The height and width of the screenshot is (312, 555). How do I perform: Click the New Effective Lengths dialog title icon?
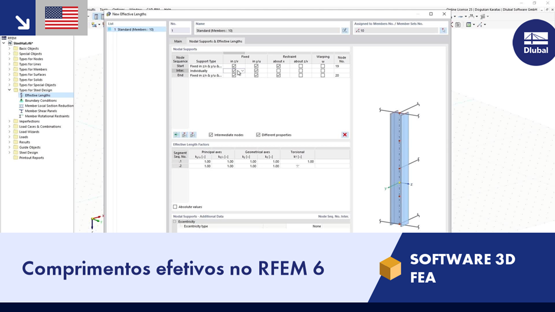click(x=108, y=14)
